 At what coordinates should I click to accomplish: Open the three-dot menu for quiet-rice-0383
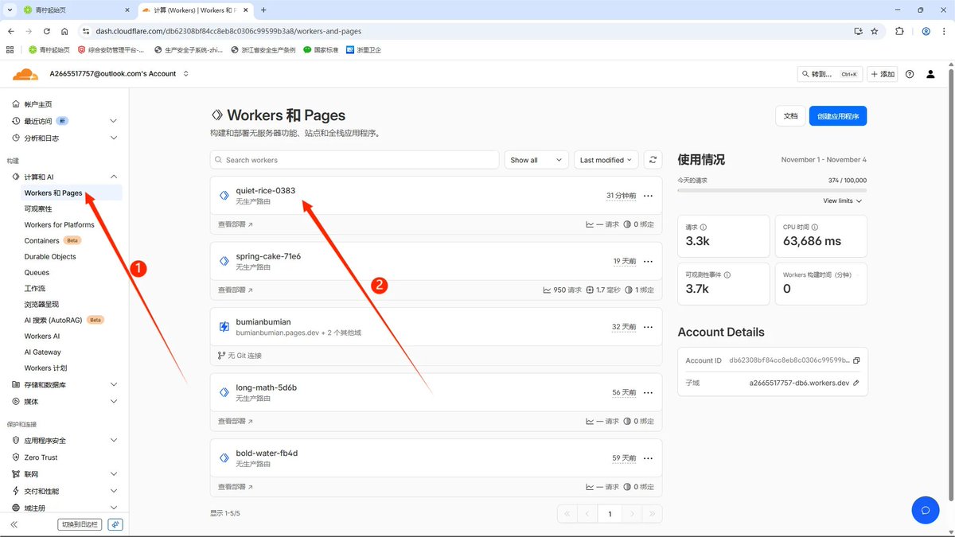click(x=648, y=196)
